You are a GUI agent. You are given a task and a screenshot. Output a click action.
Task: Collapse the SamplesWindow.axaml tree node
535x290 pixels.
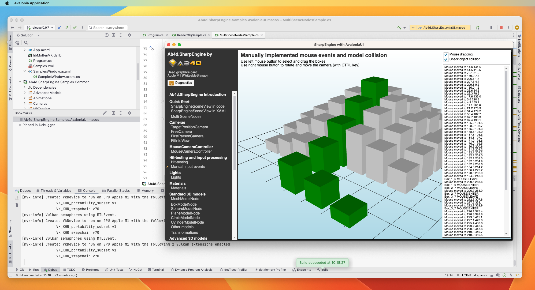pos(25,71)
